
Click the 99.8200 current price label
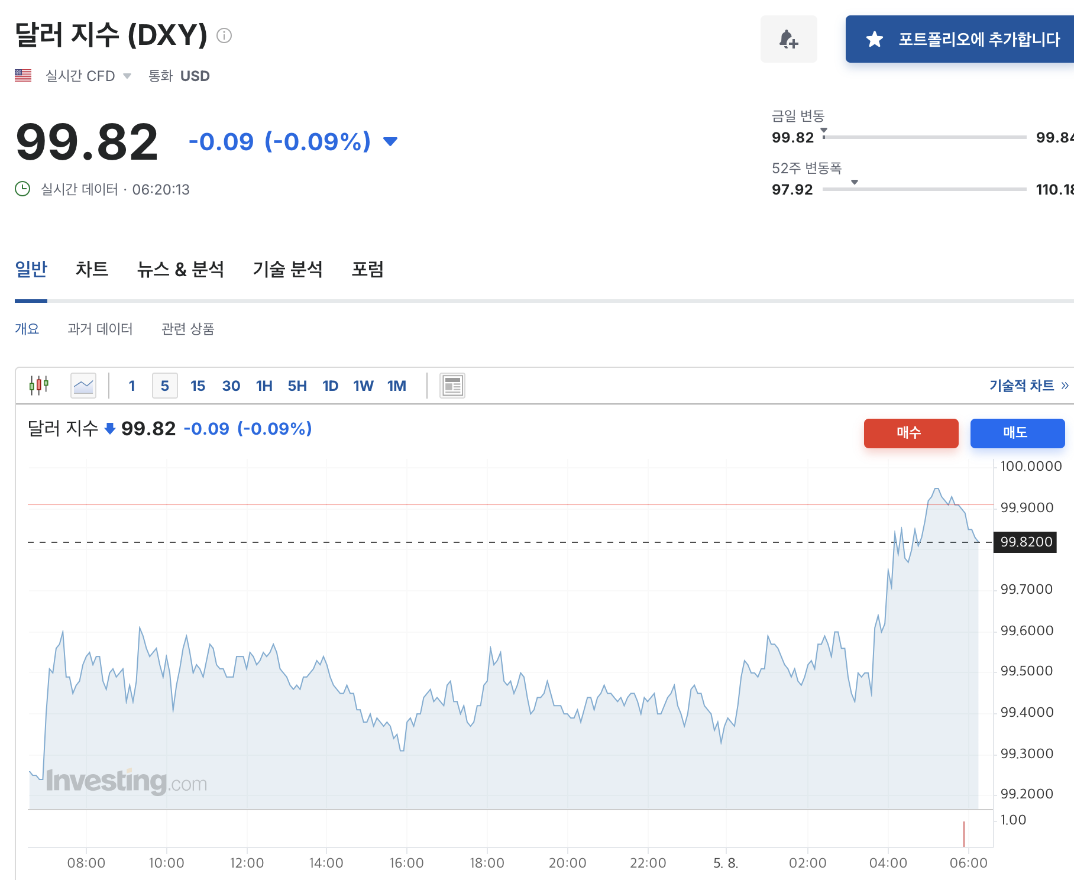tap(1026, 542)
